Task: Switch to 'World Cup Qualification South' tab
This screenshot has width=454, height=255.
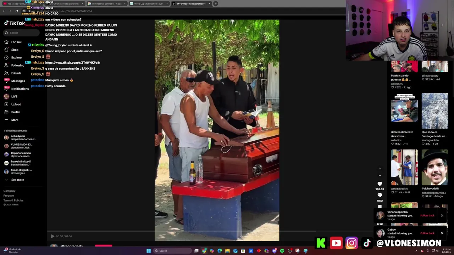Action: (x=149, y=4)
